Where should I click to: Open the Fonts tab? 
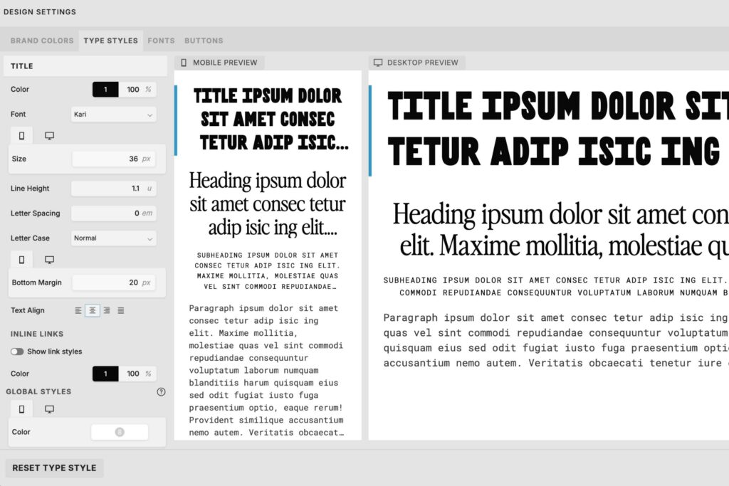click(161, 41)
